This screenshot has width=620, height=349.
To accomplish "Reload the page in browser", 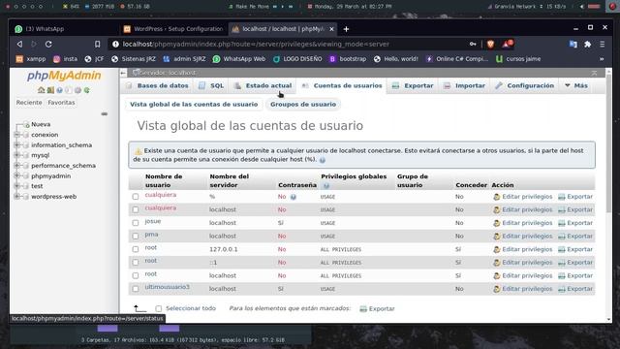I will [48, 44].
